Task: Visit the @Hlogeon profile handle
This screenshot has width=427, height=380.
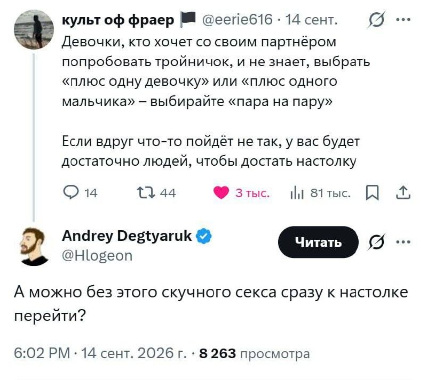Action: click(x=97, y=256)
